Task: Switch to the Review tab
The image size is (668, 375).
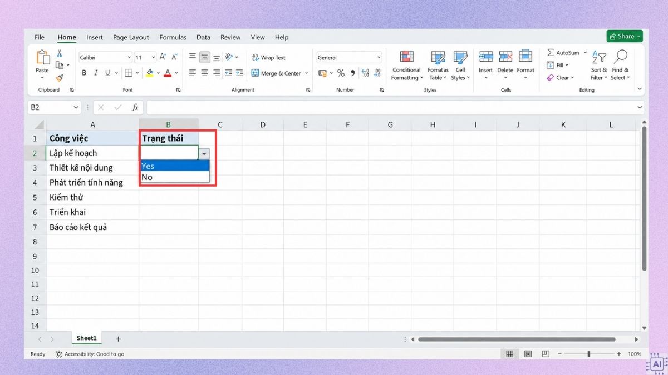Action: 230,37
